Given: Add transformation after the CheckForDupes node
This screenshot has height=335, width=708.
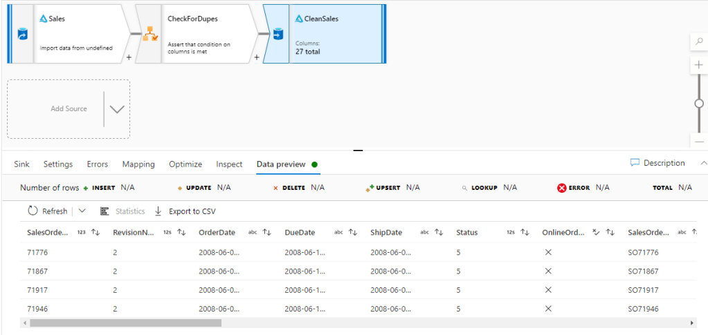Looking at the screenshot, I should pos(257,57).
